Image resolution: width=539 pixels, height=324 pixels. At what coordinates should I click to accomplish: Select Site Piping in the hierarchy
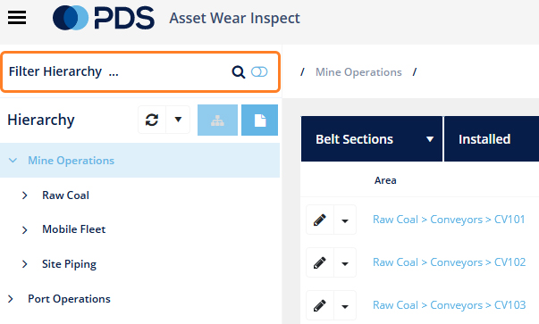click(69, 264)
